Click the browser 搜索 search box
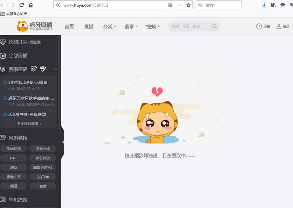The width and height of the screenshot is (293, 208). point(219,5)
